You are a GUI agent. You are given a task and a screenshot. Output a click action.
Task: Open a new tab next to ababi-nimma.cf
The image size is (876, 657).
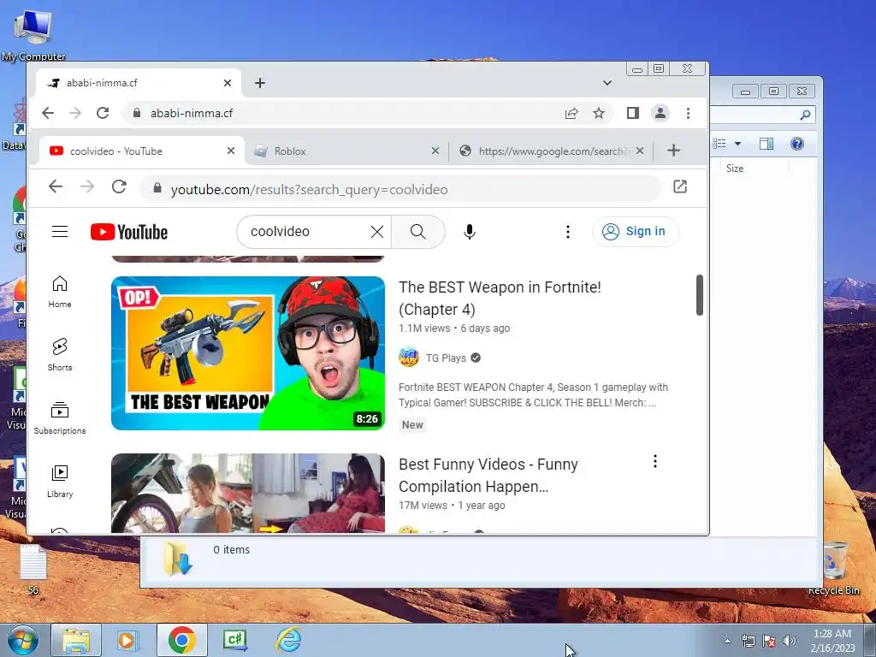[x=260, y=83]
